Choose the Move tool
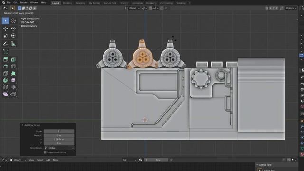Viewport: 304px width, 171px height. click(x=5, y=28)
